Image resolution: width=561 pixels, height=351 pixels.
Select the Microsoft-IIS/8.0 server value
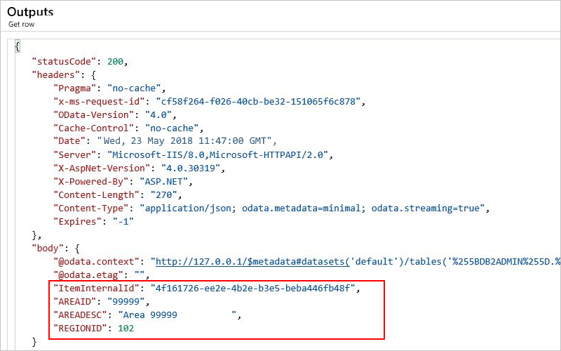[x=217, y=154]
